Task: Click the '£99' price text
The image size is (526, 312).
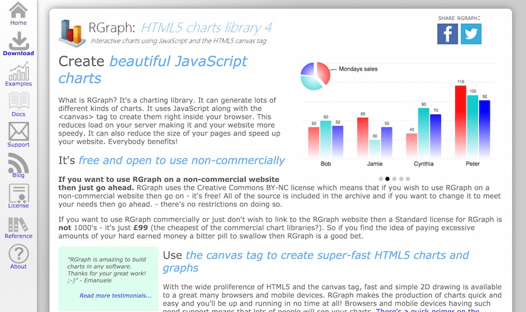Action: [x=140, y=228]
